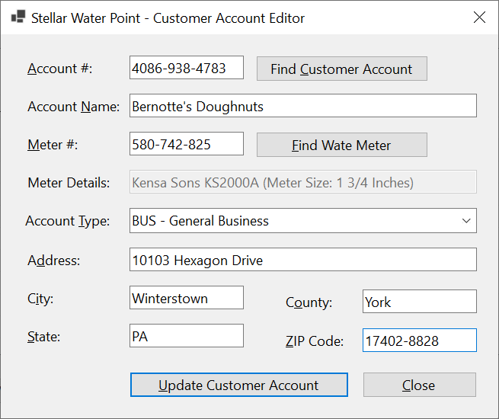Click the Meter #: label
The width and height of the screenshot is (499, 419).
(53, 145)
